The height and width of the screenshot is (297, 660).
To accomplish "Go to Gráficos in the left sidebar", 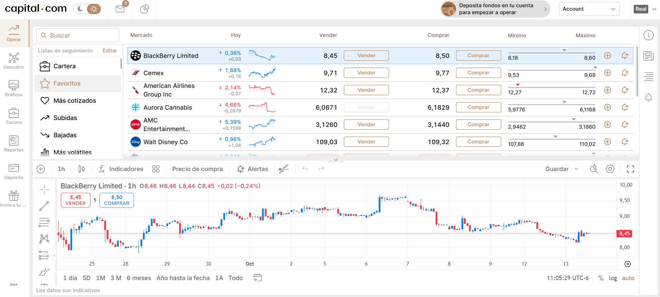I will (x=14, y=88).
